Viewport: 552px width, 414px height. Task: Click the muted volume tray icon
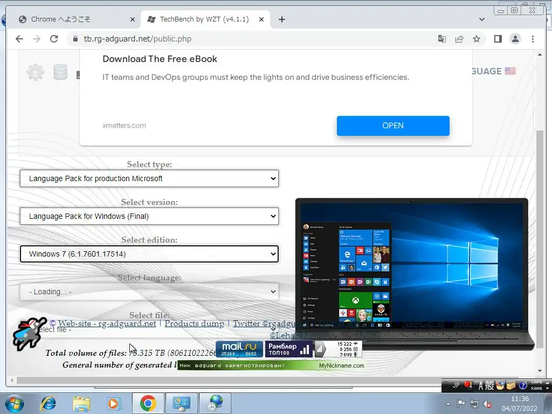(487, 404)
